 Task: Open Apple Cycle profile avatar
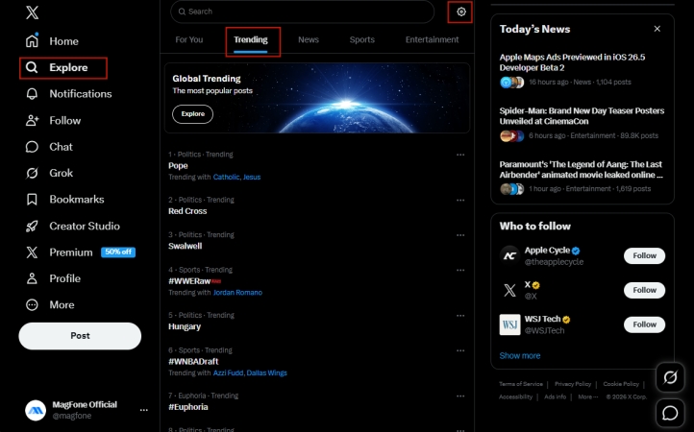click(509, 255)
